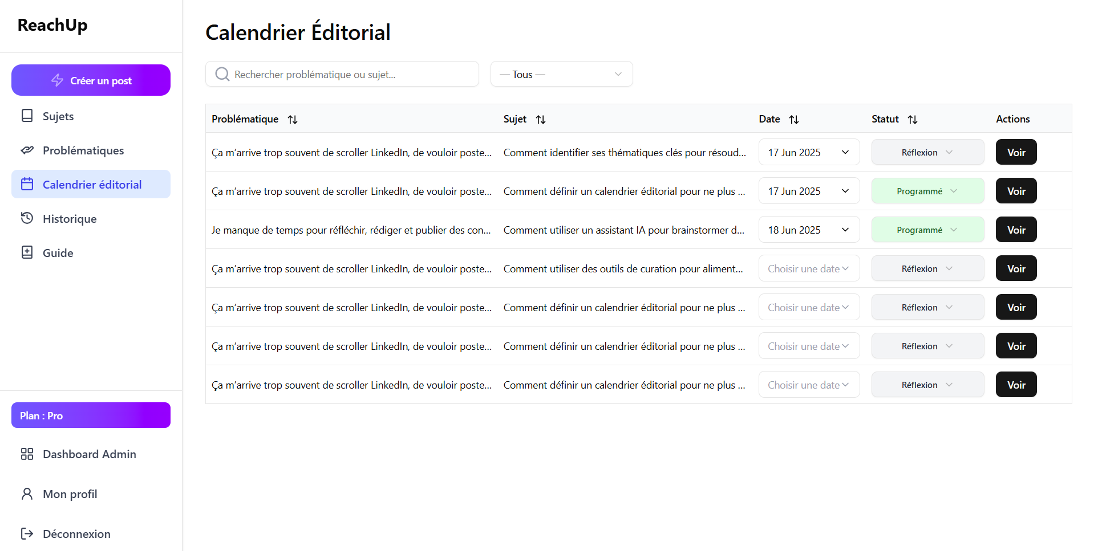Click Voir for the assistant IA row

point(1016,230)
